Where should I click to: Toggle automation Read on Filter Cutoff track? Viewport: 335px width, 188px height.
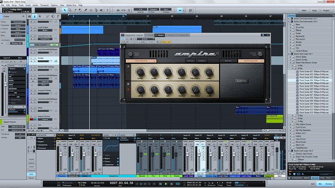tap(54, 45)
